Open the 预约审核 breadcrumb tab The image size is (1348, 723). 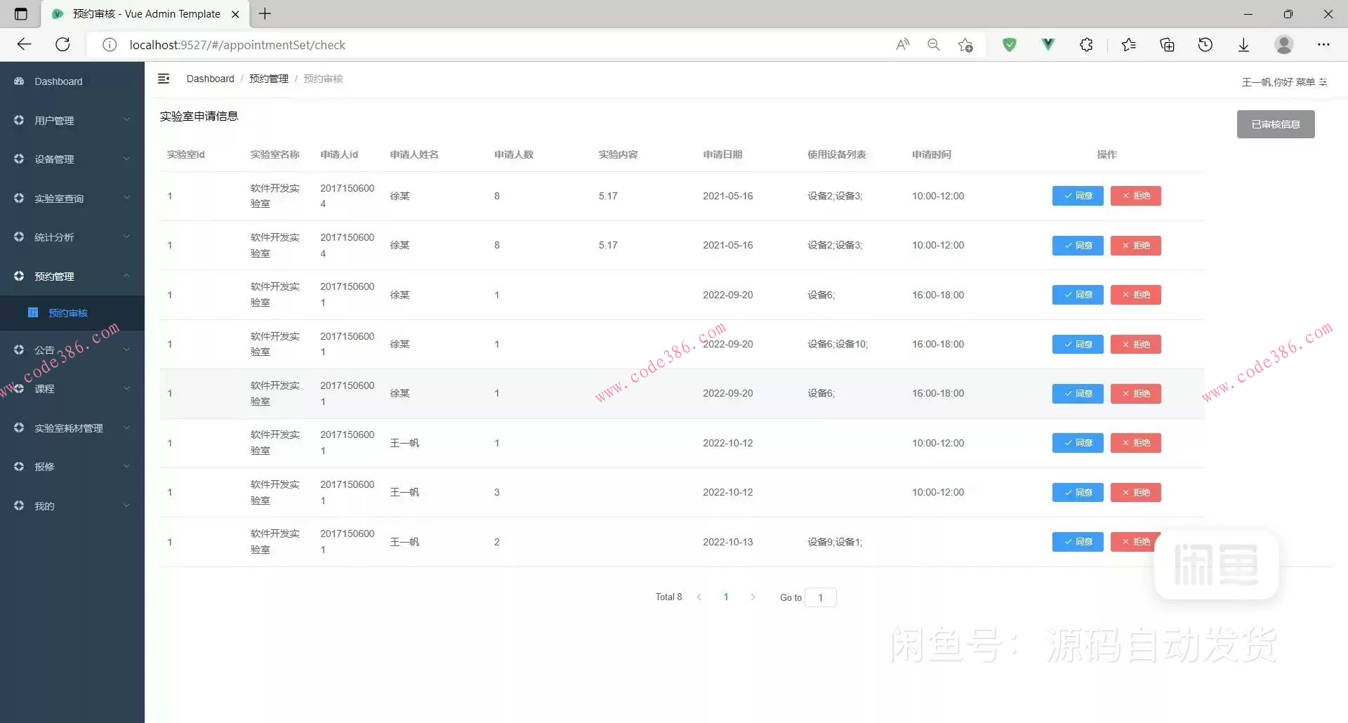coord(322,79)
